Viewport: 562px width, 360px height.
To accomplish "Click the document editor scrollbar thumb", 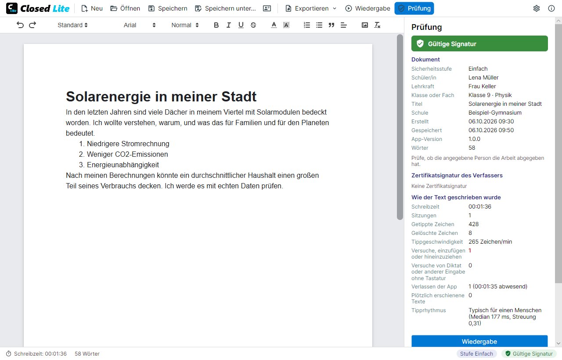I will point(400,127).
